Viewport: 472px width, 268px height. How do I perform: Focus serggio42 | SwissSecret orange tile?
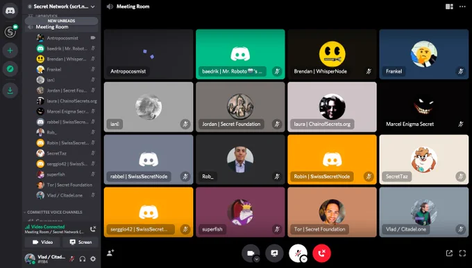point(149,212)
